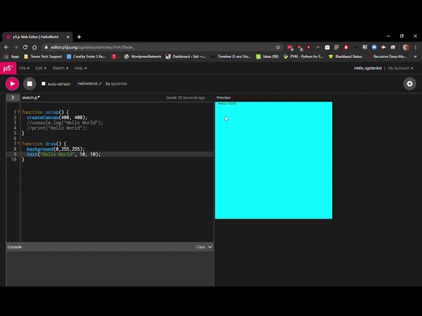Open PY4E - Python for E... bookmark
422x316 pixels.
[303, 57]
